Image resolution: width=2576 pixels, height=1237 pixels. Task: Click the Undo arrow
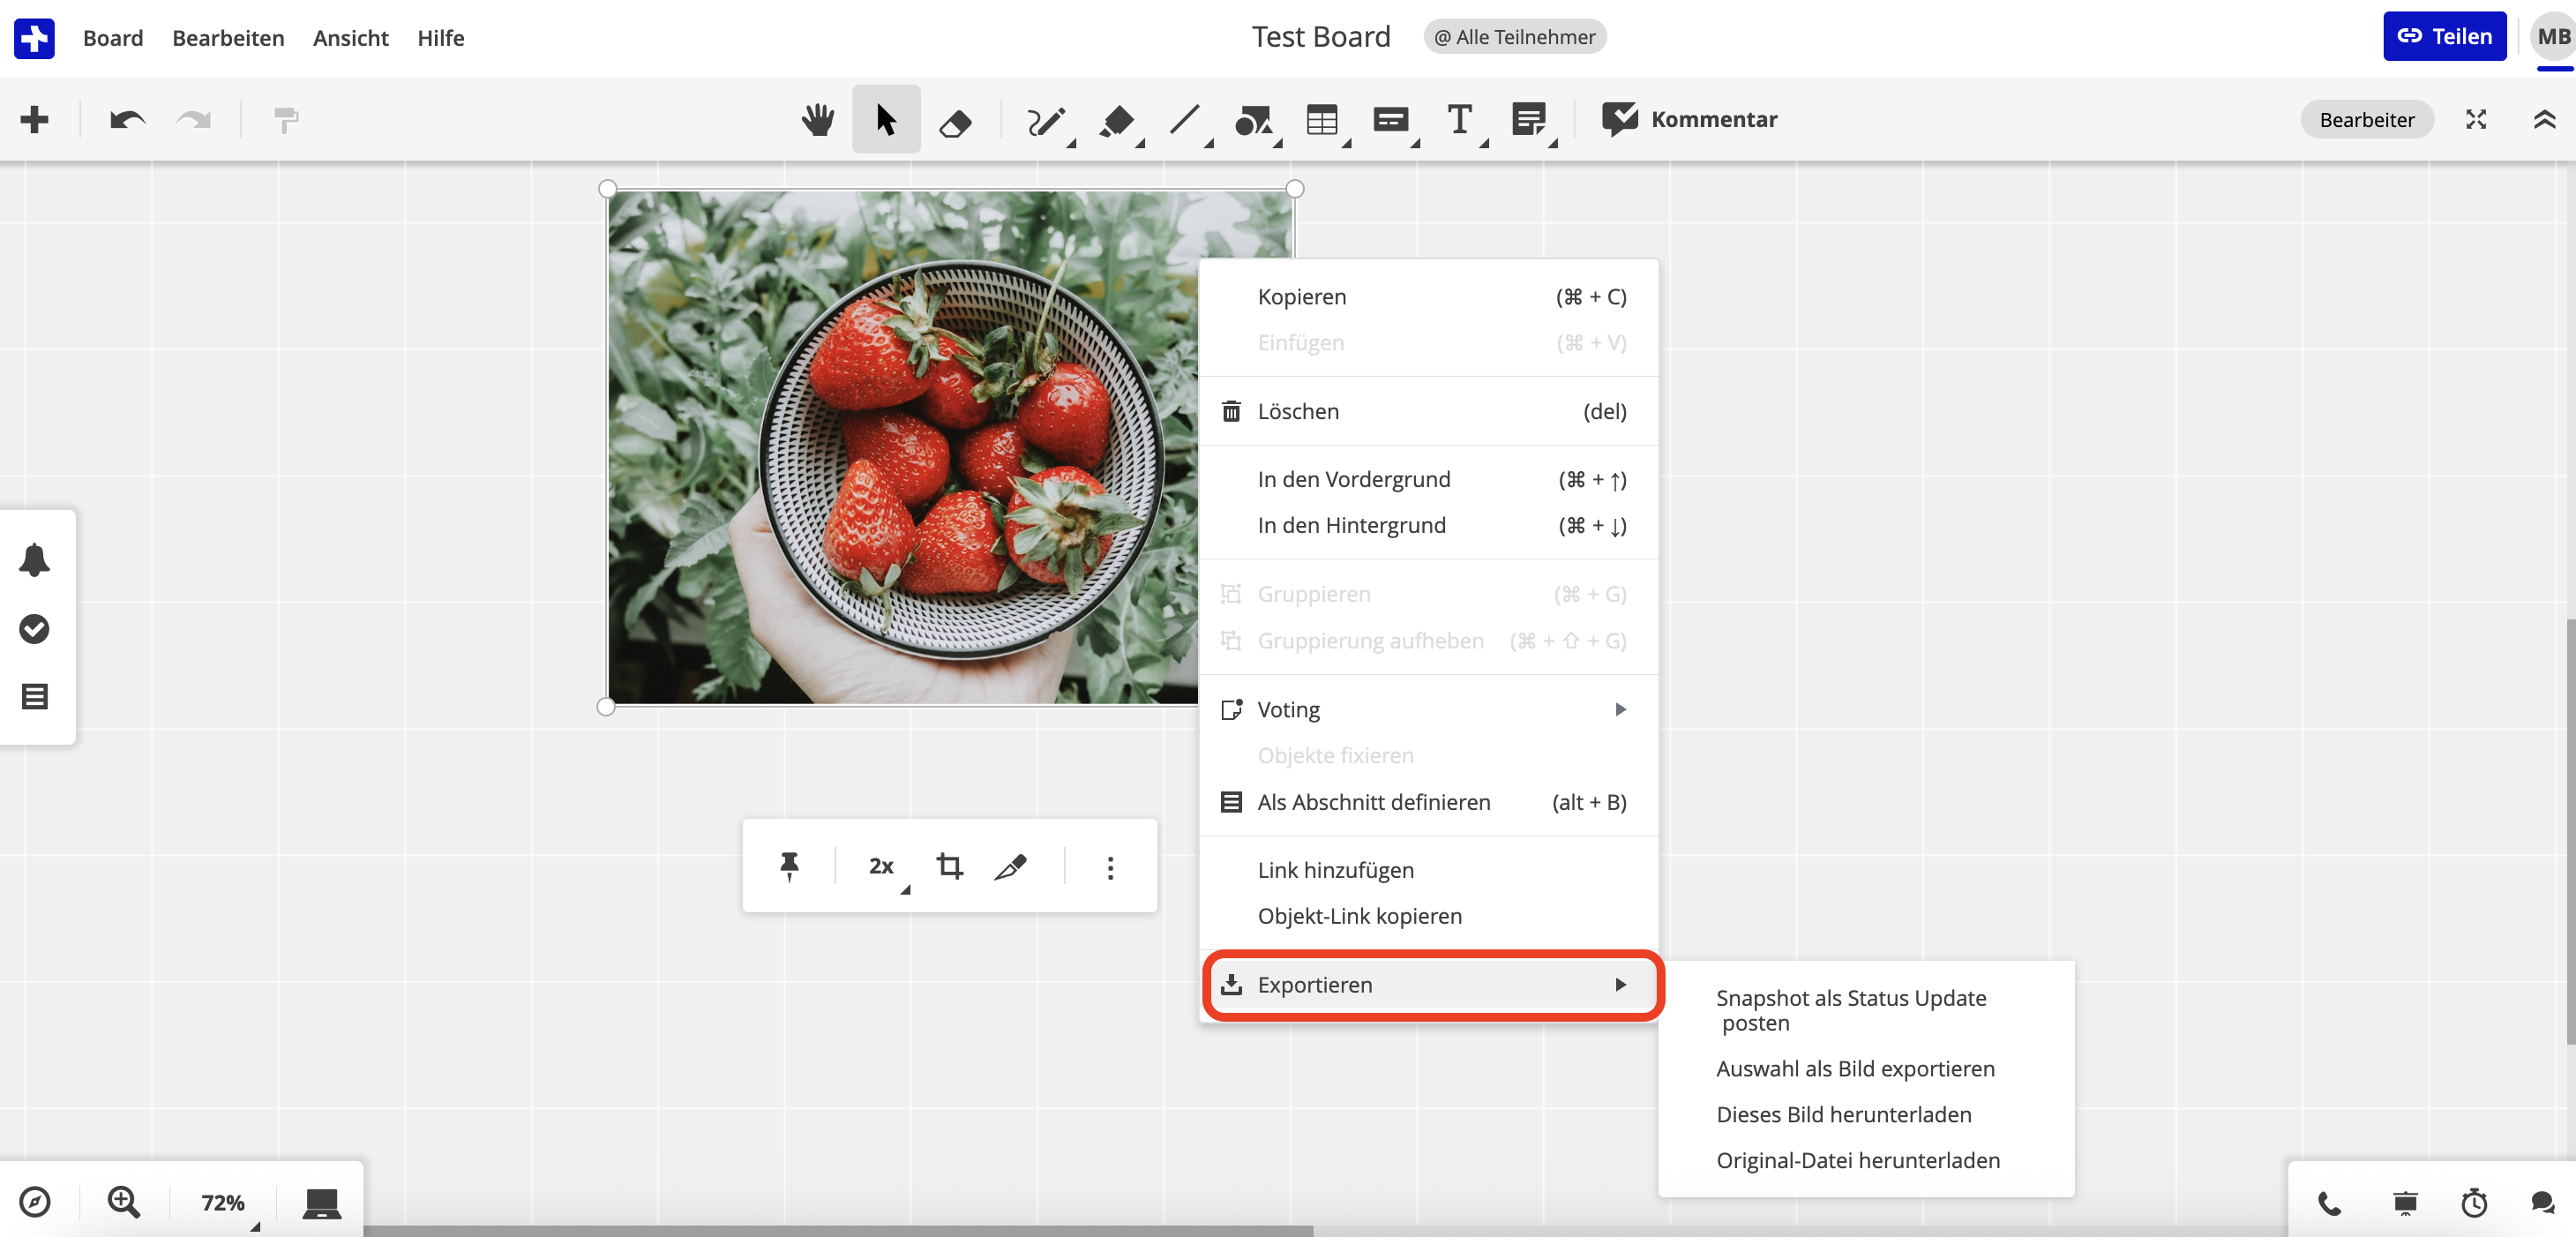127,120
